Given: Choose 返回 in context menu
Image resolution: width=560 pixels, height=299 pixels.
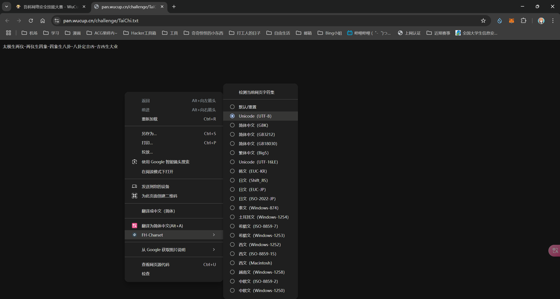Looking at the screenshot, I should tap(174, 101).
